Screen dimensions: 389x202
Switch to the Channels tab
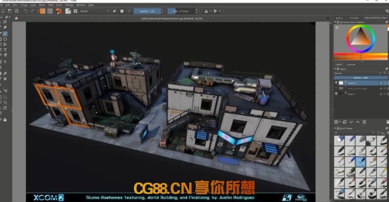[x=351, y=65]
